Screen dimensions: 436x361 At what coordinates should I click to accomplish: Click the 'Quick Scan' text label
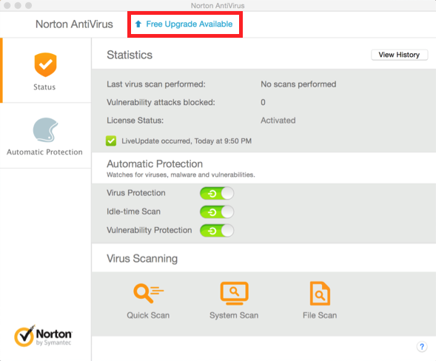148,315
